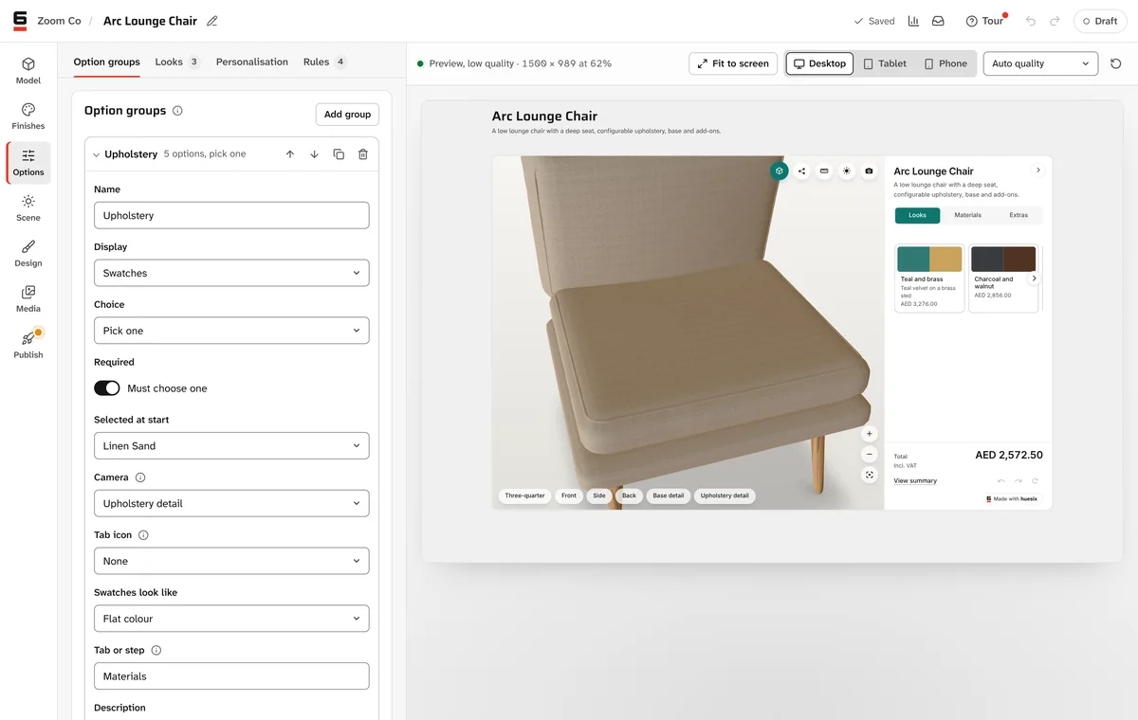Select the Base detail camera view chip

pyautogui.click(x=669, y=495)
